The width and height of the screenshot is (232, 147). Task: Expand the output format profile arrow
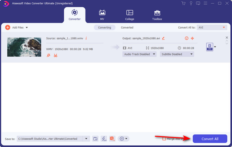[x=215, y=47]
